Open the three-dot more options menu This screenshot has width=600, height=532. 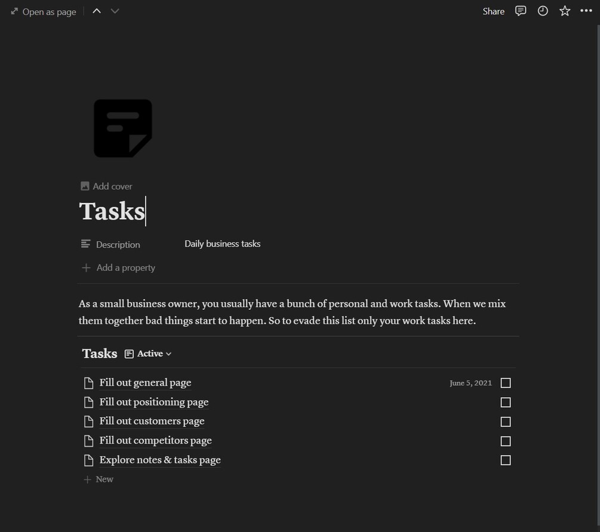click(x=586, y=11)
